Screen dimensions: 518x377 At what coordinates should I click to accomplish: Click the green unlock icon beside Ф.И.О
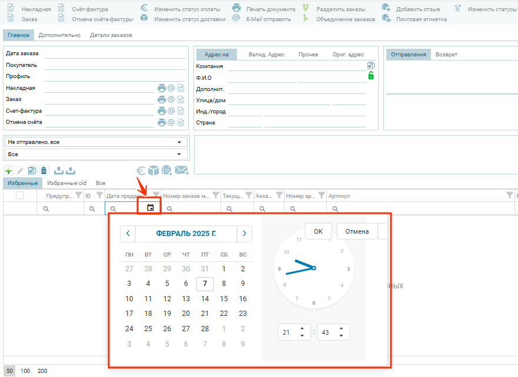pos(370,76)
